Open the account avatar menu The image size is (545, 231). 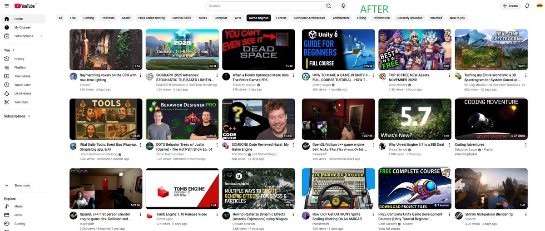click(x=539, y=6)
